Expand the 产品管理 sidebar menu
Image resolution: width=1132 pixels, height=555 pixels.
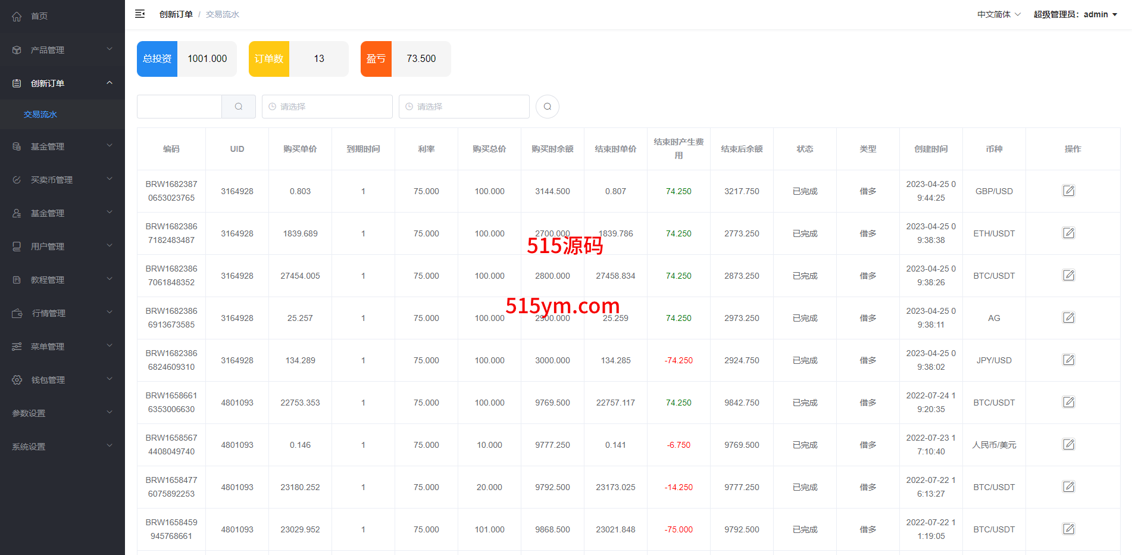coord(62,50)
